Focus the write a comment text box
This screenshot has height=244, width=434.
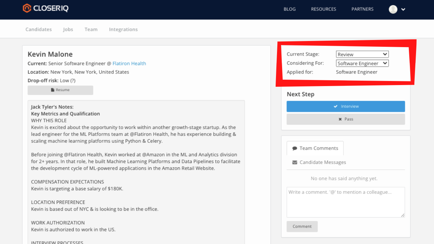click(346, 202)
